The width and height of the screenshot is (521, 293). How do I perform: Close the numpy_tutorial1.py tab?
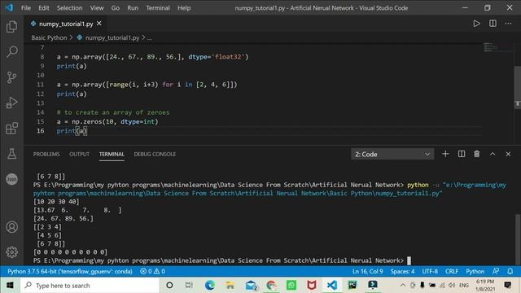(99, 24)
